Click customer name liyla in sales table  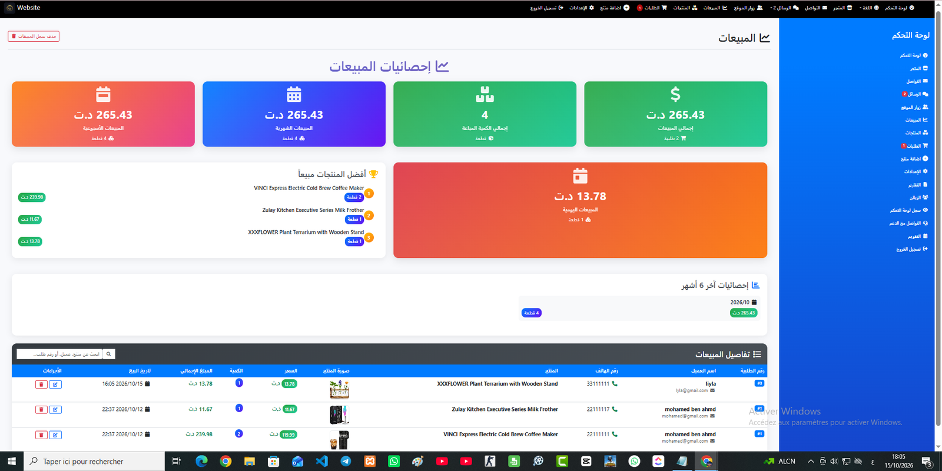point(711,384)
